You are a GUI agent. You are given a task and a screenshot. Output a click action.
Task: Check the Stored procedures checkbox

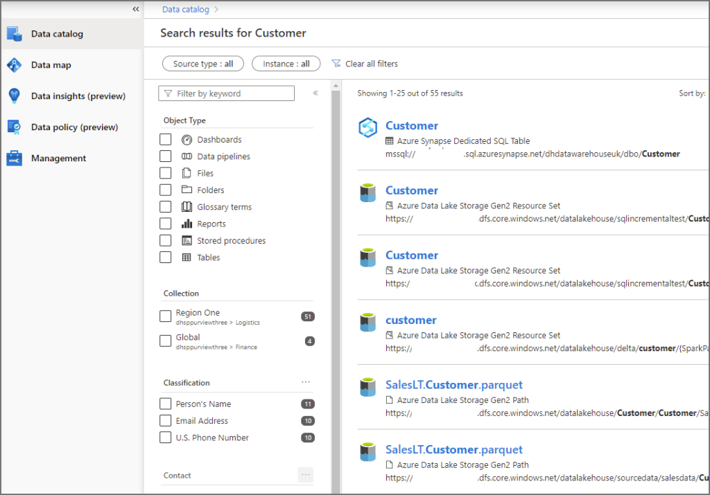165,240
